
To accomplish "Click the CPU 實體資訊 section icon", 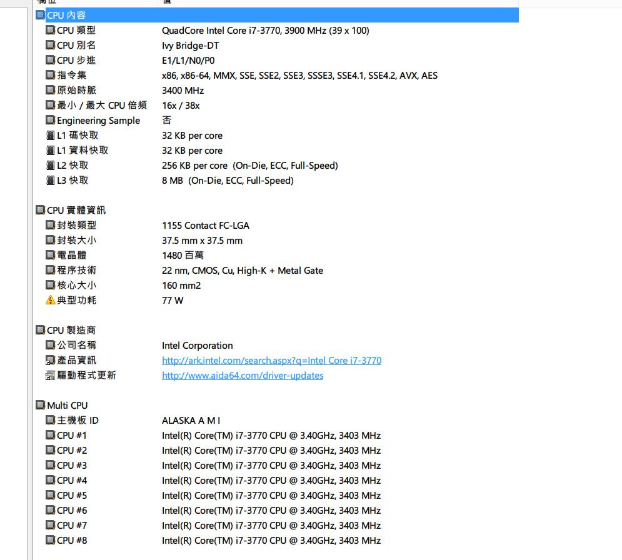I will pos(41,210).
